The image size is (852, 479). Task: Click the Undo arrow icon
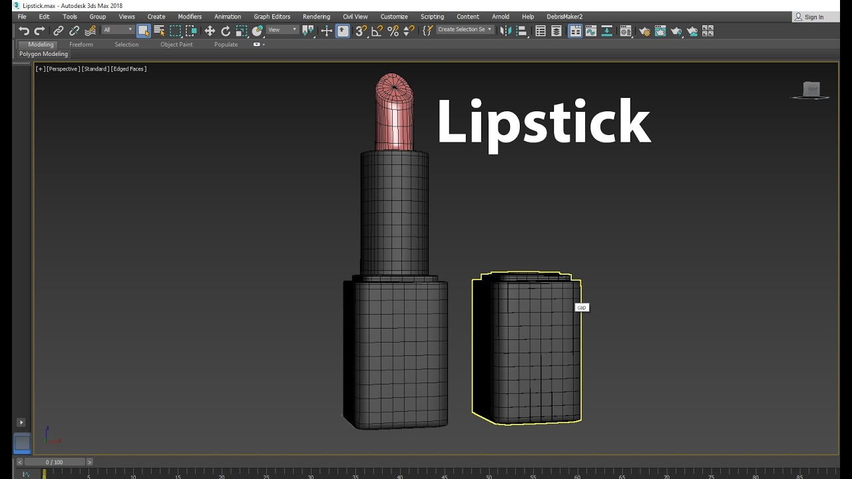pos(24,31)
